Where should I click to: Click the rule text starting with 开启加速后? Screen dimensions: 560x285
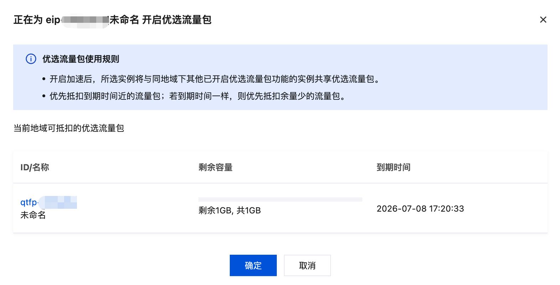(x=214, y=79)
